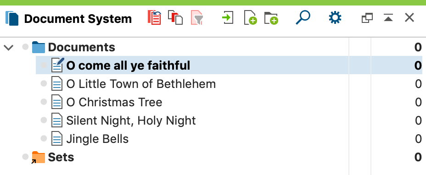Close the Document System panel
Screen dimensions: 426x175
coord(409,18)
